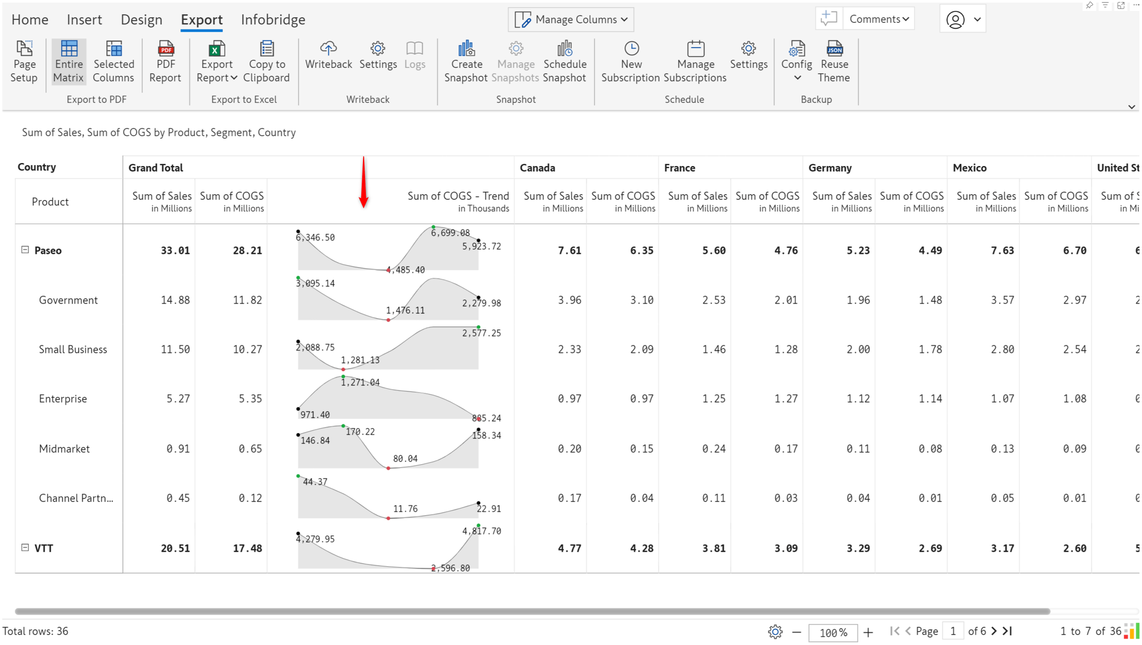Choose Selected Columns export option
Viewport: 1142px width, 645px height.
point(114,61)
